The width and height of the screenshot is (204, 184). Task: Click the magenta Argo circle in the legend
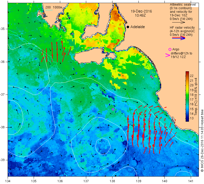coord(170,49)
